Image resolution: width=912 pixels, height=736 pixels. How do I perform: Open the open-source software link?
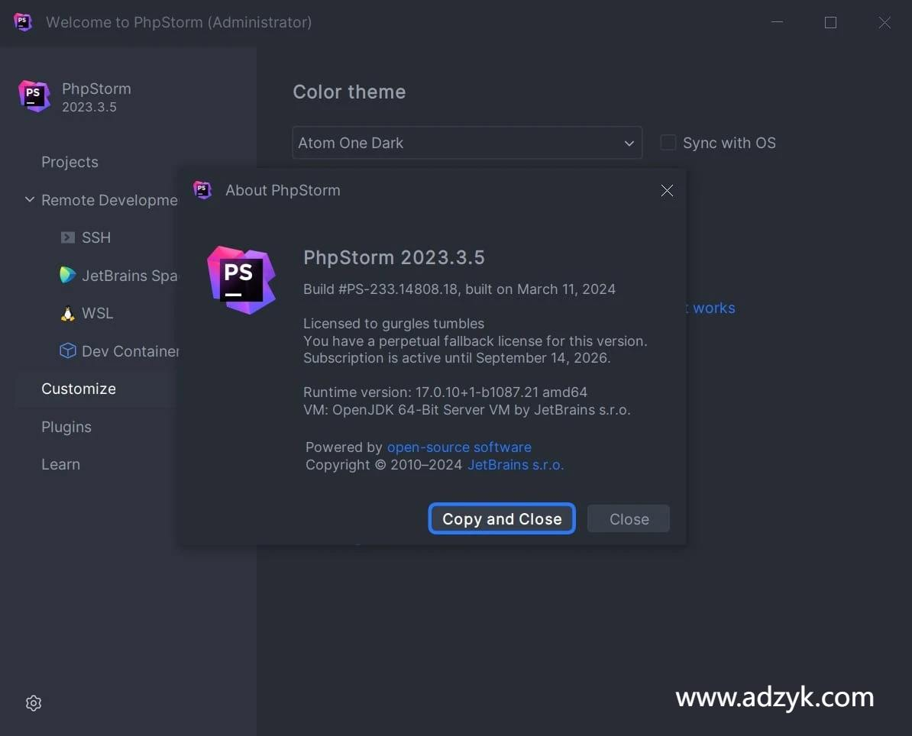[x=459, y=447]
